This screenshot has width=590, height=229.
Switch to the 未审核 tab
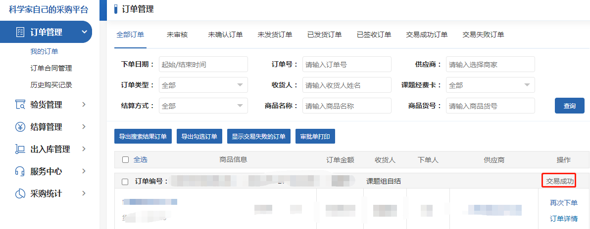[177, 35]
